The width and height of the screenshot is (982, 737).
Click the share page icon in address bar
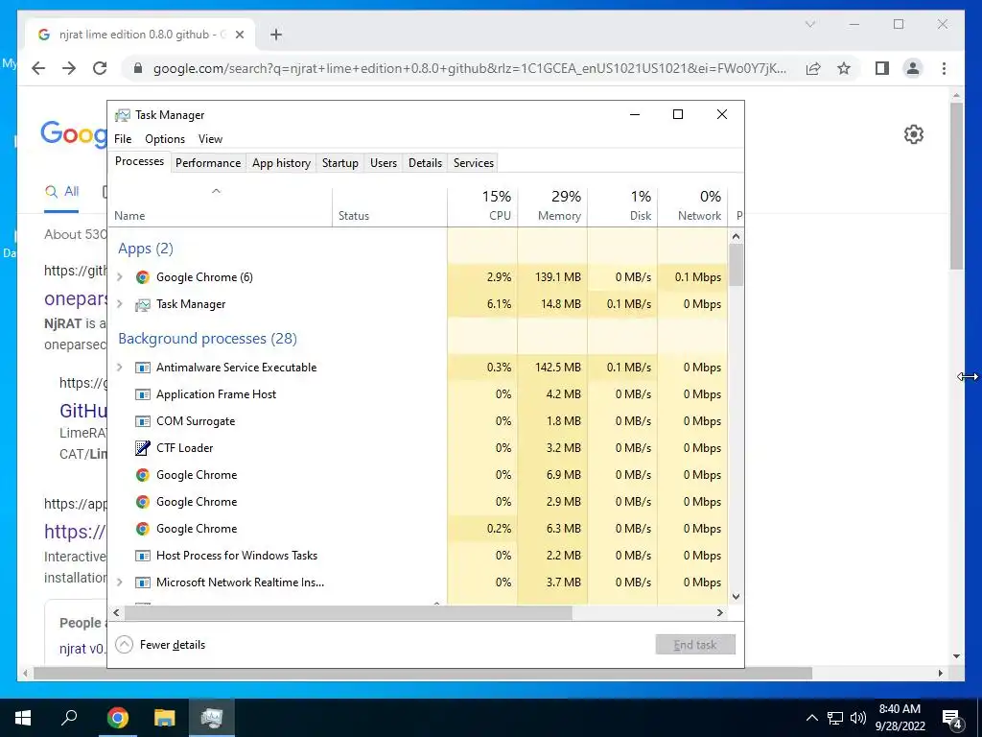coord(813,68)
